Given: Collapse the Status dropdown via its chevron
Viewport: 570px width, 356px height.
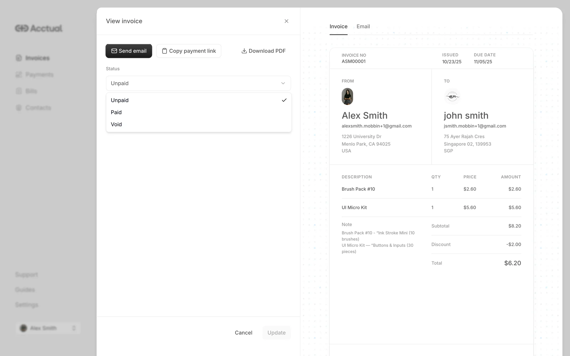Looking at the screenshot, I should 283,83.
